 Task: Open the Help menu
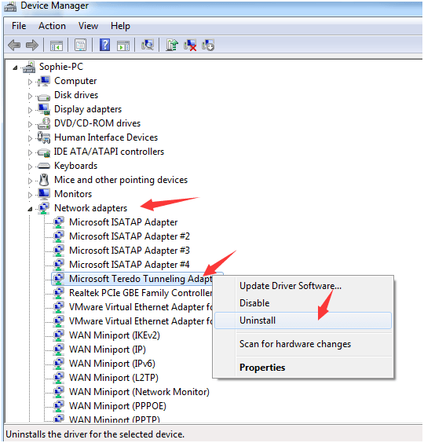click(x=120, y=26)
